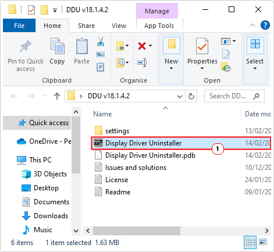Click the History icon in Open group
This screenshot has width=274, height=252.
point(226,67)
